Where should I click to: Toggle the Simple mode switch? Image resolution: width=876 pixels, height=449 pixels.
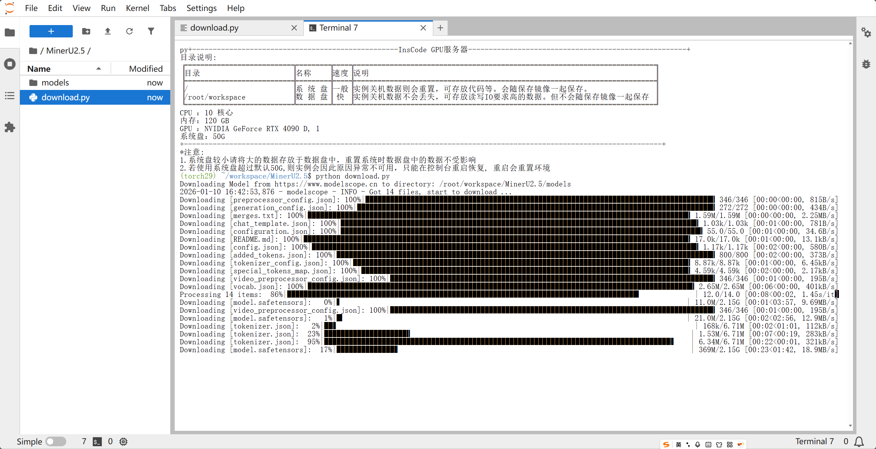[x=56, y=441]
